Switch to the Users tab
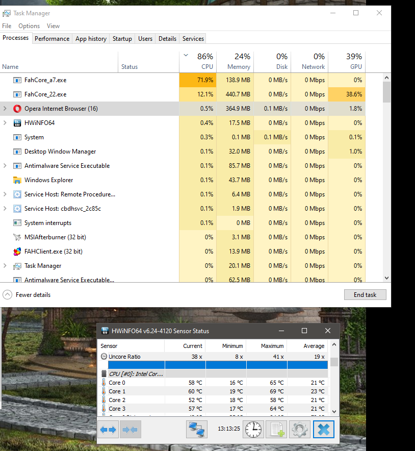Viewport: 415px width, 451px height. (x=145, y=39)
